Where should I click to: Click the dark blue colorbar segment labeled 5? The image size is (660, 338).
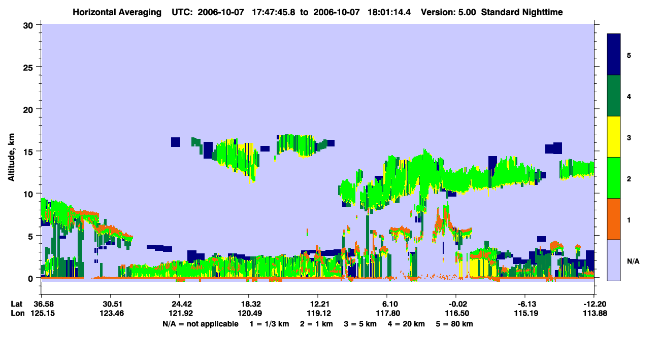pos(614,54)
